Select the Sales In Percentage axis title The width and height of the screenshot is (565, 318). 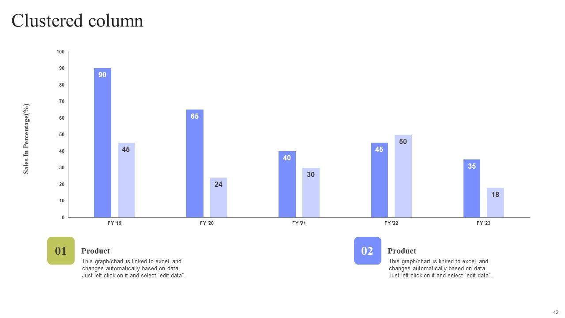[x=26, y=139]
